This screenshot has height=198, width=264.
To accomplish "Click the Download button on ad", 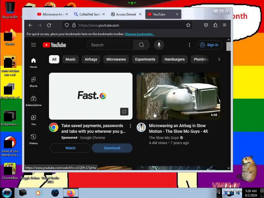I will (x=112, y=148).
